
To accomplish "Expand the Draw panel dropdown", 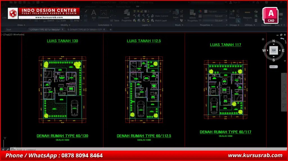I will pos(21,25).
